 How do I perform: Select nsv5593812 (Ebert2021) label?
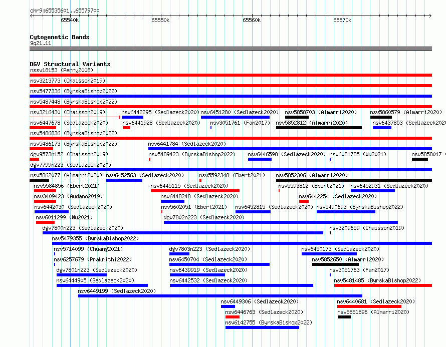311,186
